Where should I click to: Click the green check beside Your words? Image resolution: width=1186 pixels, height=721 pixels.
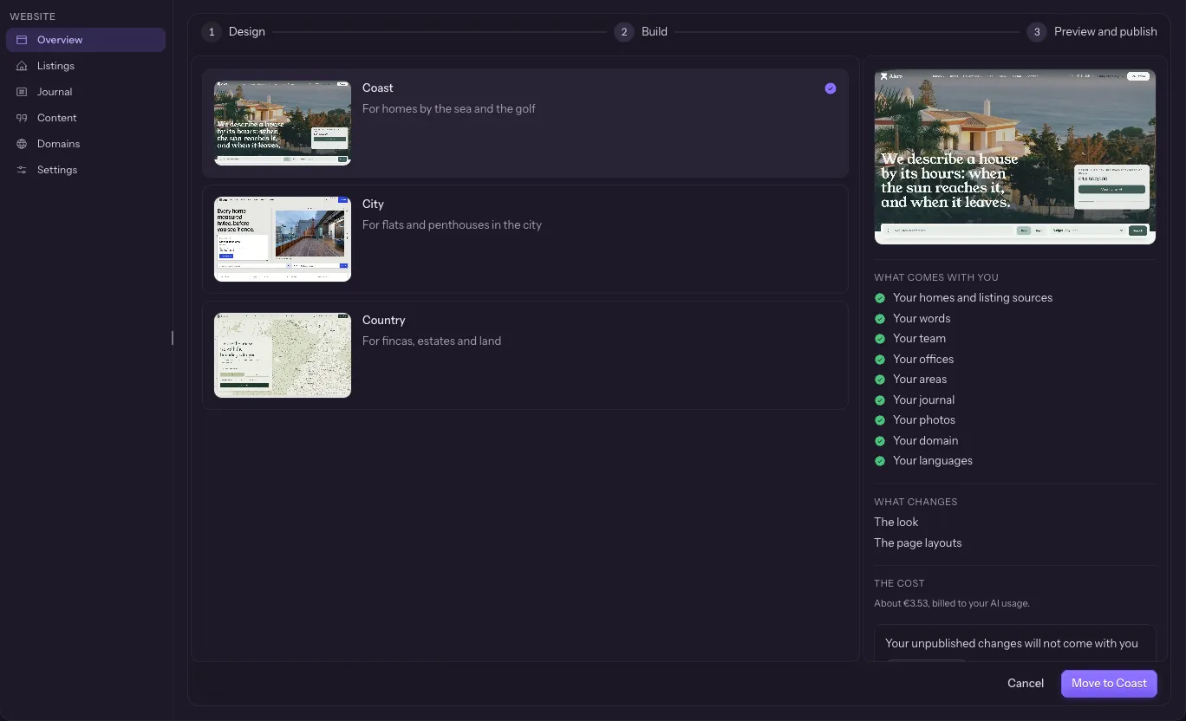880,319
